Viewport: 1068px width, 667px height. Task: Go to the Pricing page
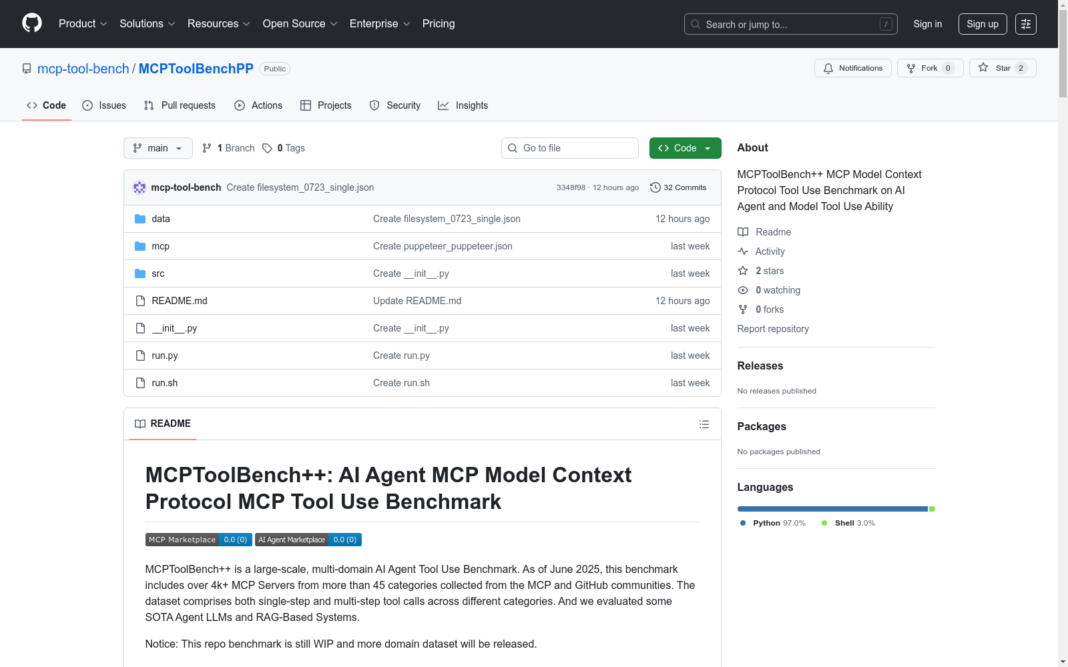pyautogui.click(x=439, y=24)
